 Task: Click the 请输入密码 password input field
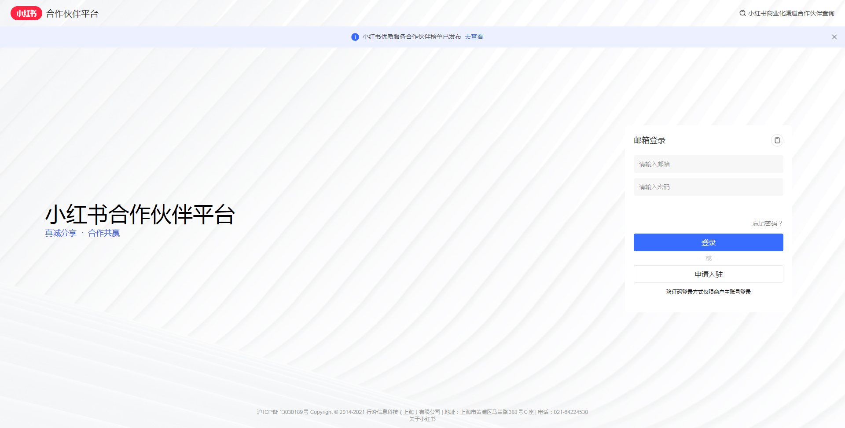pos(708,187)
